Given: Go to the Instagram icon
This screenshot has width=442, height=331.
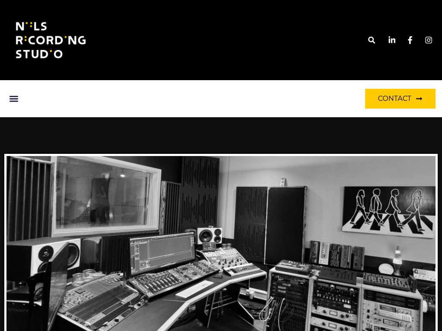Looking at the screenshot, I should coord(429,40).
